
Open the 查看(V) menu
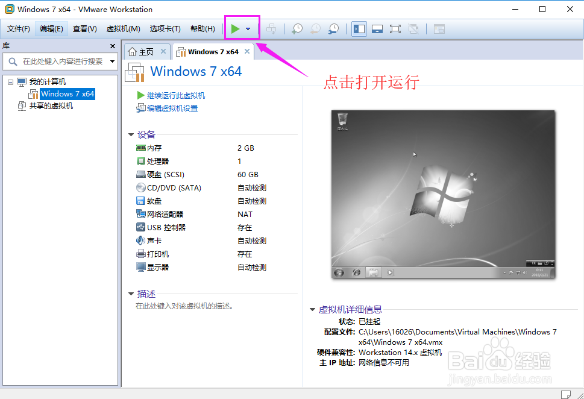[85, 29]
